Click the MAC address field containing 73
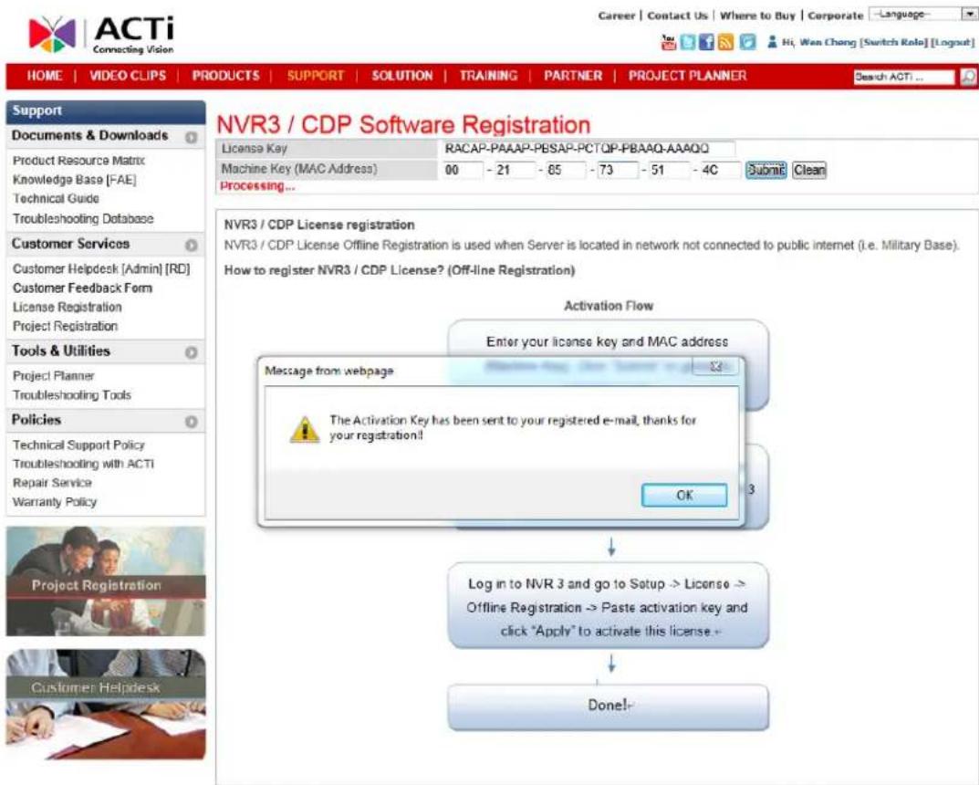The width and height of the screenshot is (979, 785). 618,170
